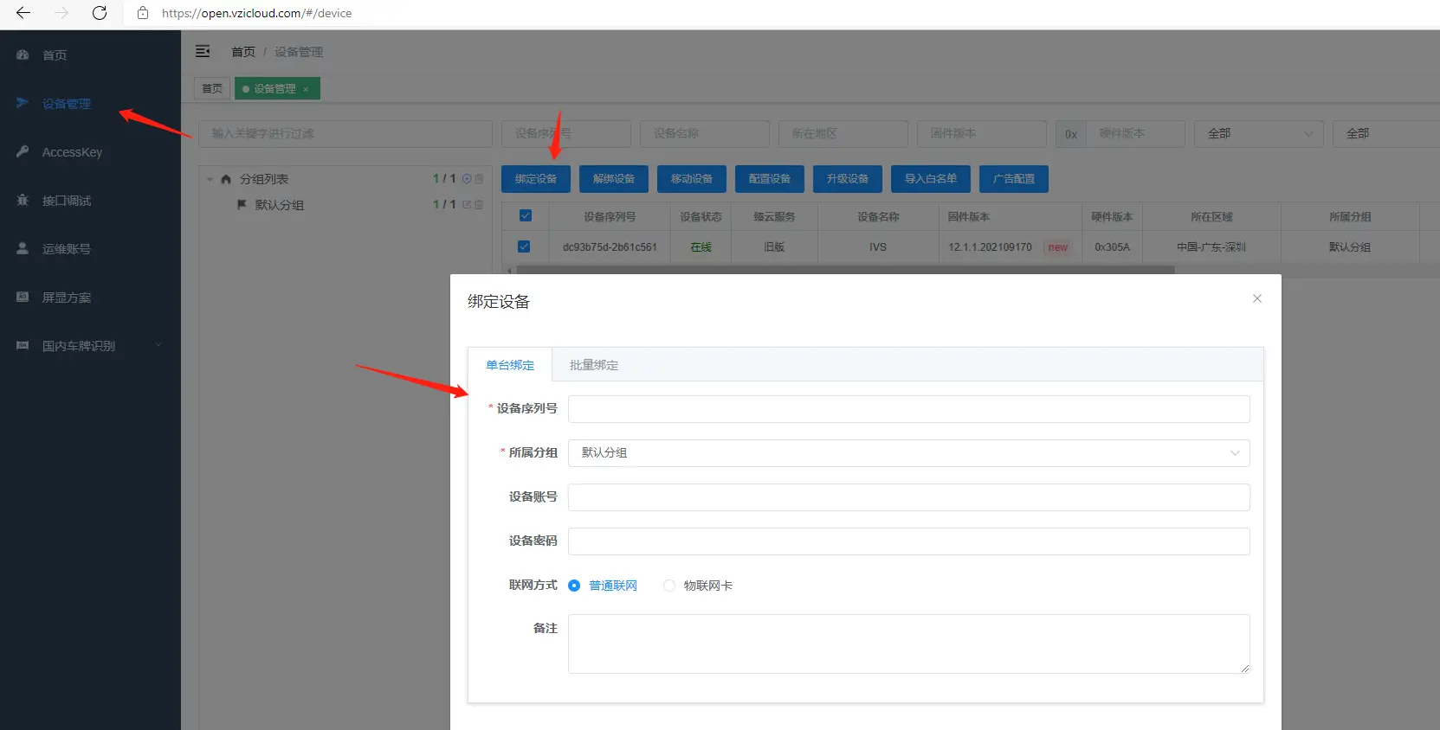Image resolution: width=1440 pixels, height=730 pixels.
Task: Click the bug icon for 接口调试
Action: (x=23, y=200)
